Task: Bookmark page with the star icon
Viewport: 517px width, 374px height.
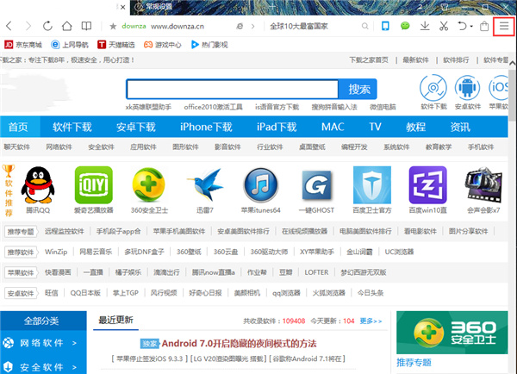Action: (x=113, y=26)
